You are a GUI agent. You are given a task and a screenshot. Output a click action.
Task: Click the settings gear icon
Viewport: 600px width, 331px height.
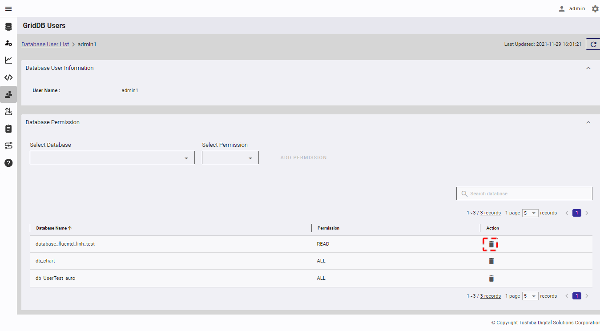(x=595, y=9)
